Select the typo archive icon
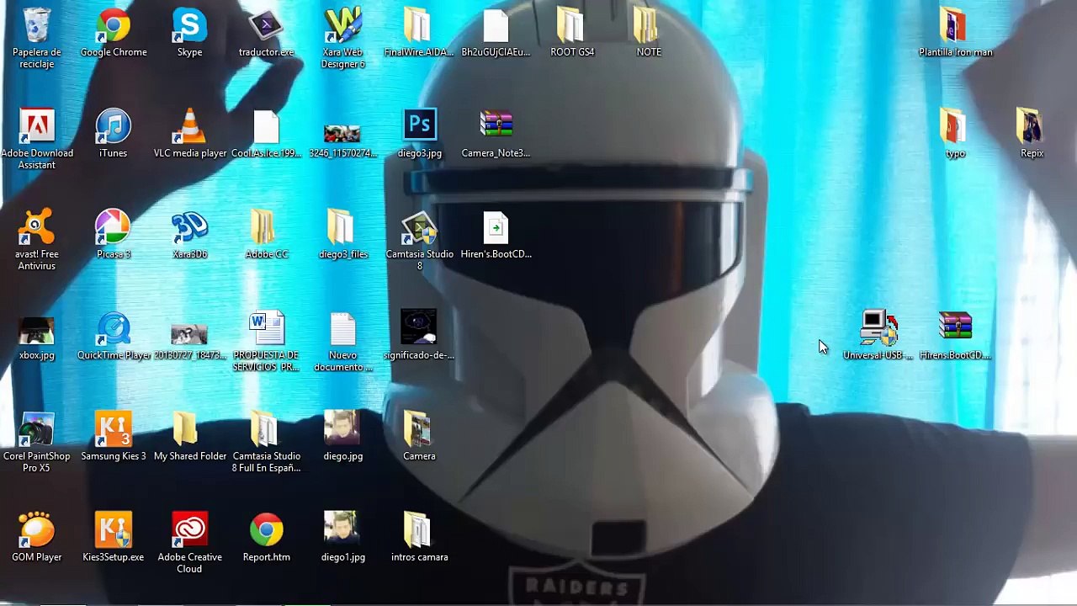Screen dimensions: 1077x606 (x=955, y=126)
